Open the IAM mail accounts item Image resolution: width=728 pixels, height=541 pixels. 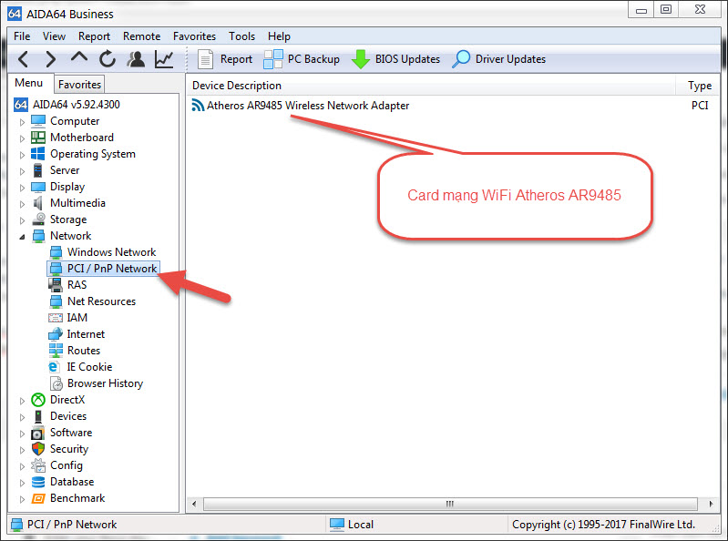77,317
